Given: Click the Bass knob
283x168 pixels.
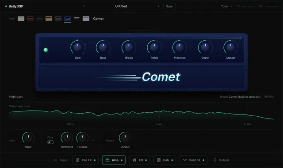Looking at the screenshot, I should (x=103, y=47).
